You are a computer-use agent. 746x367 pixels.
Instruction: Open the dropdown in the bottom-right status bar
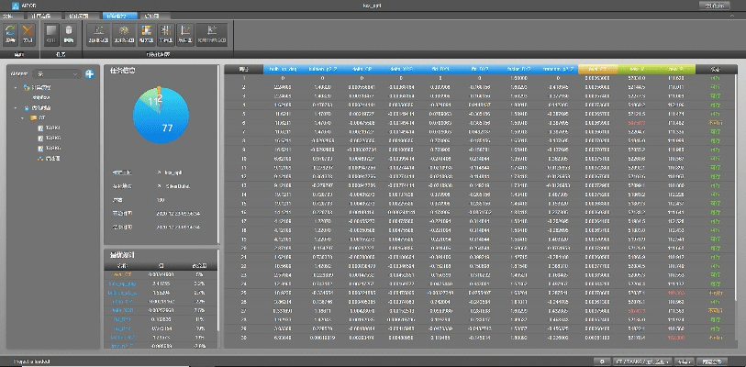[641, 361]
